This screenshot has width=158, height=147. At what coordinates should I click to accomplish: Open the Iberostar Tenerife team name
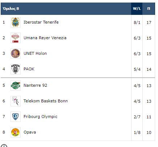(41, 22)
